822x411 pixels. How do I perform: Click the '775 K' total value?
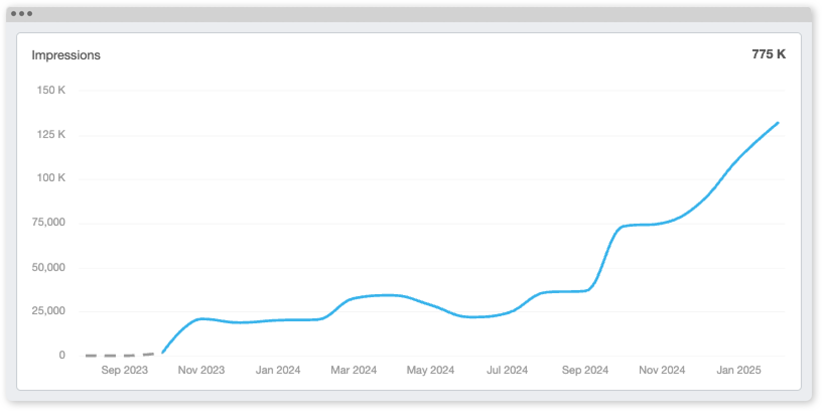pyautogui.click(x=769, y=54)
